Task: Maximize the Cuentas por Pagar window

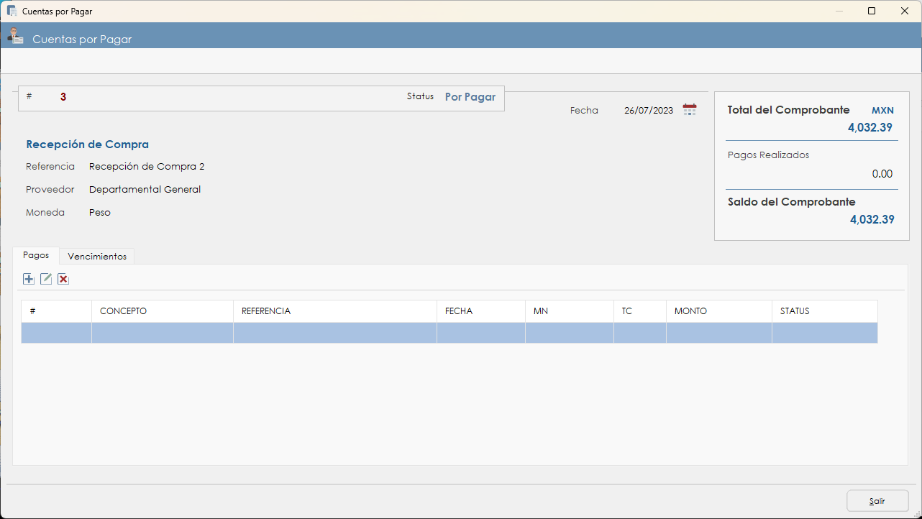Action: click(872, 11)
